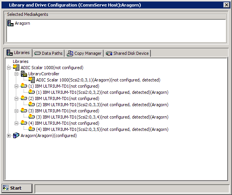
Task: Collapse the (4) IBM ULTRIUM-TD1 drive node
Action: [16, 123]
